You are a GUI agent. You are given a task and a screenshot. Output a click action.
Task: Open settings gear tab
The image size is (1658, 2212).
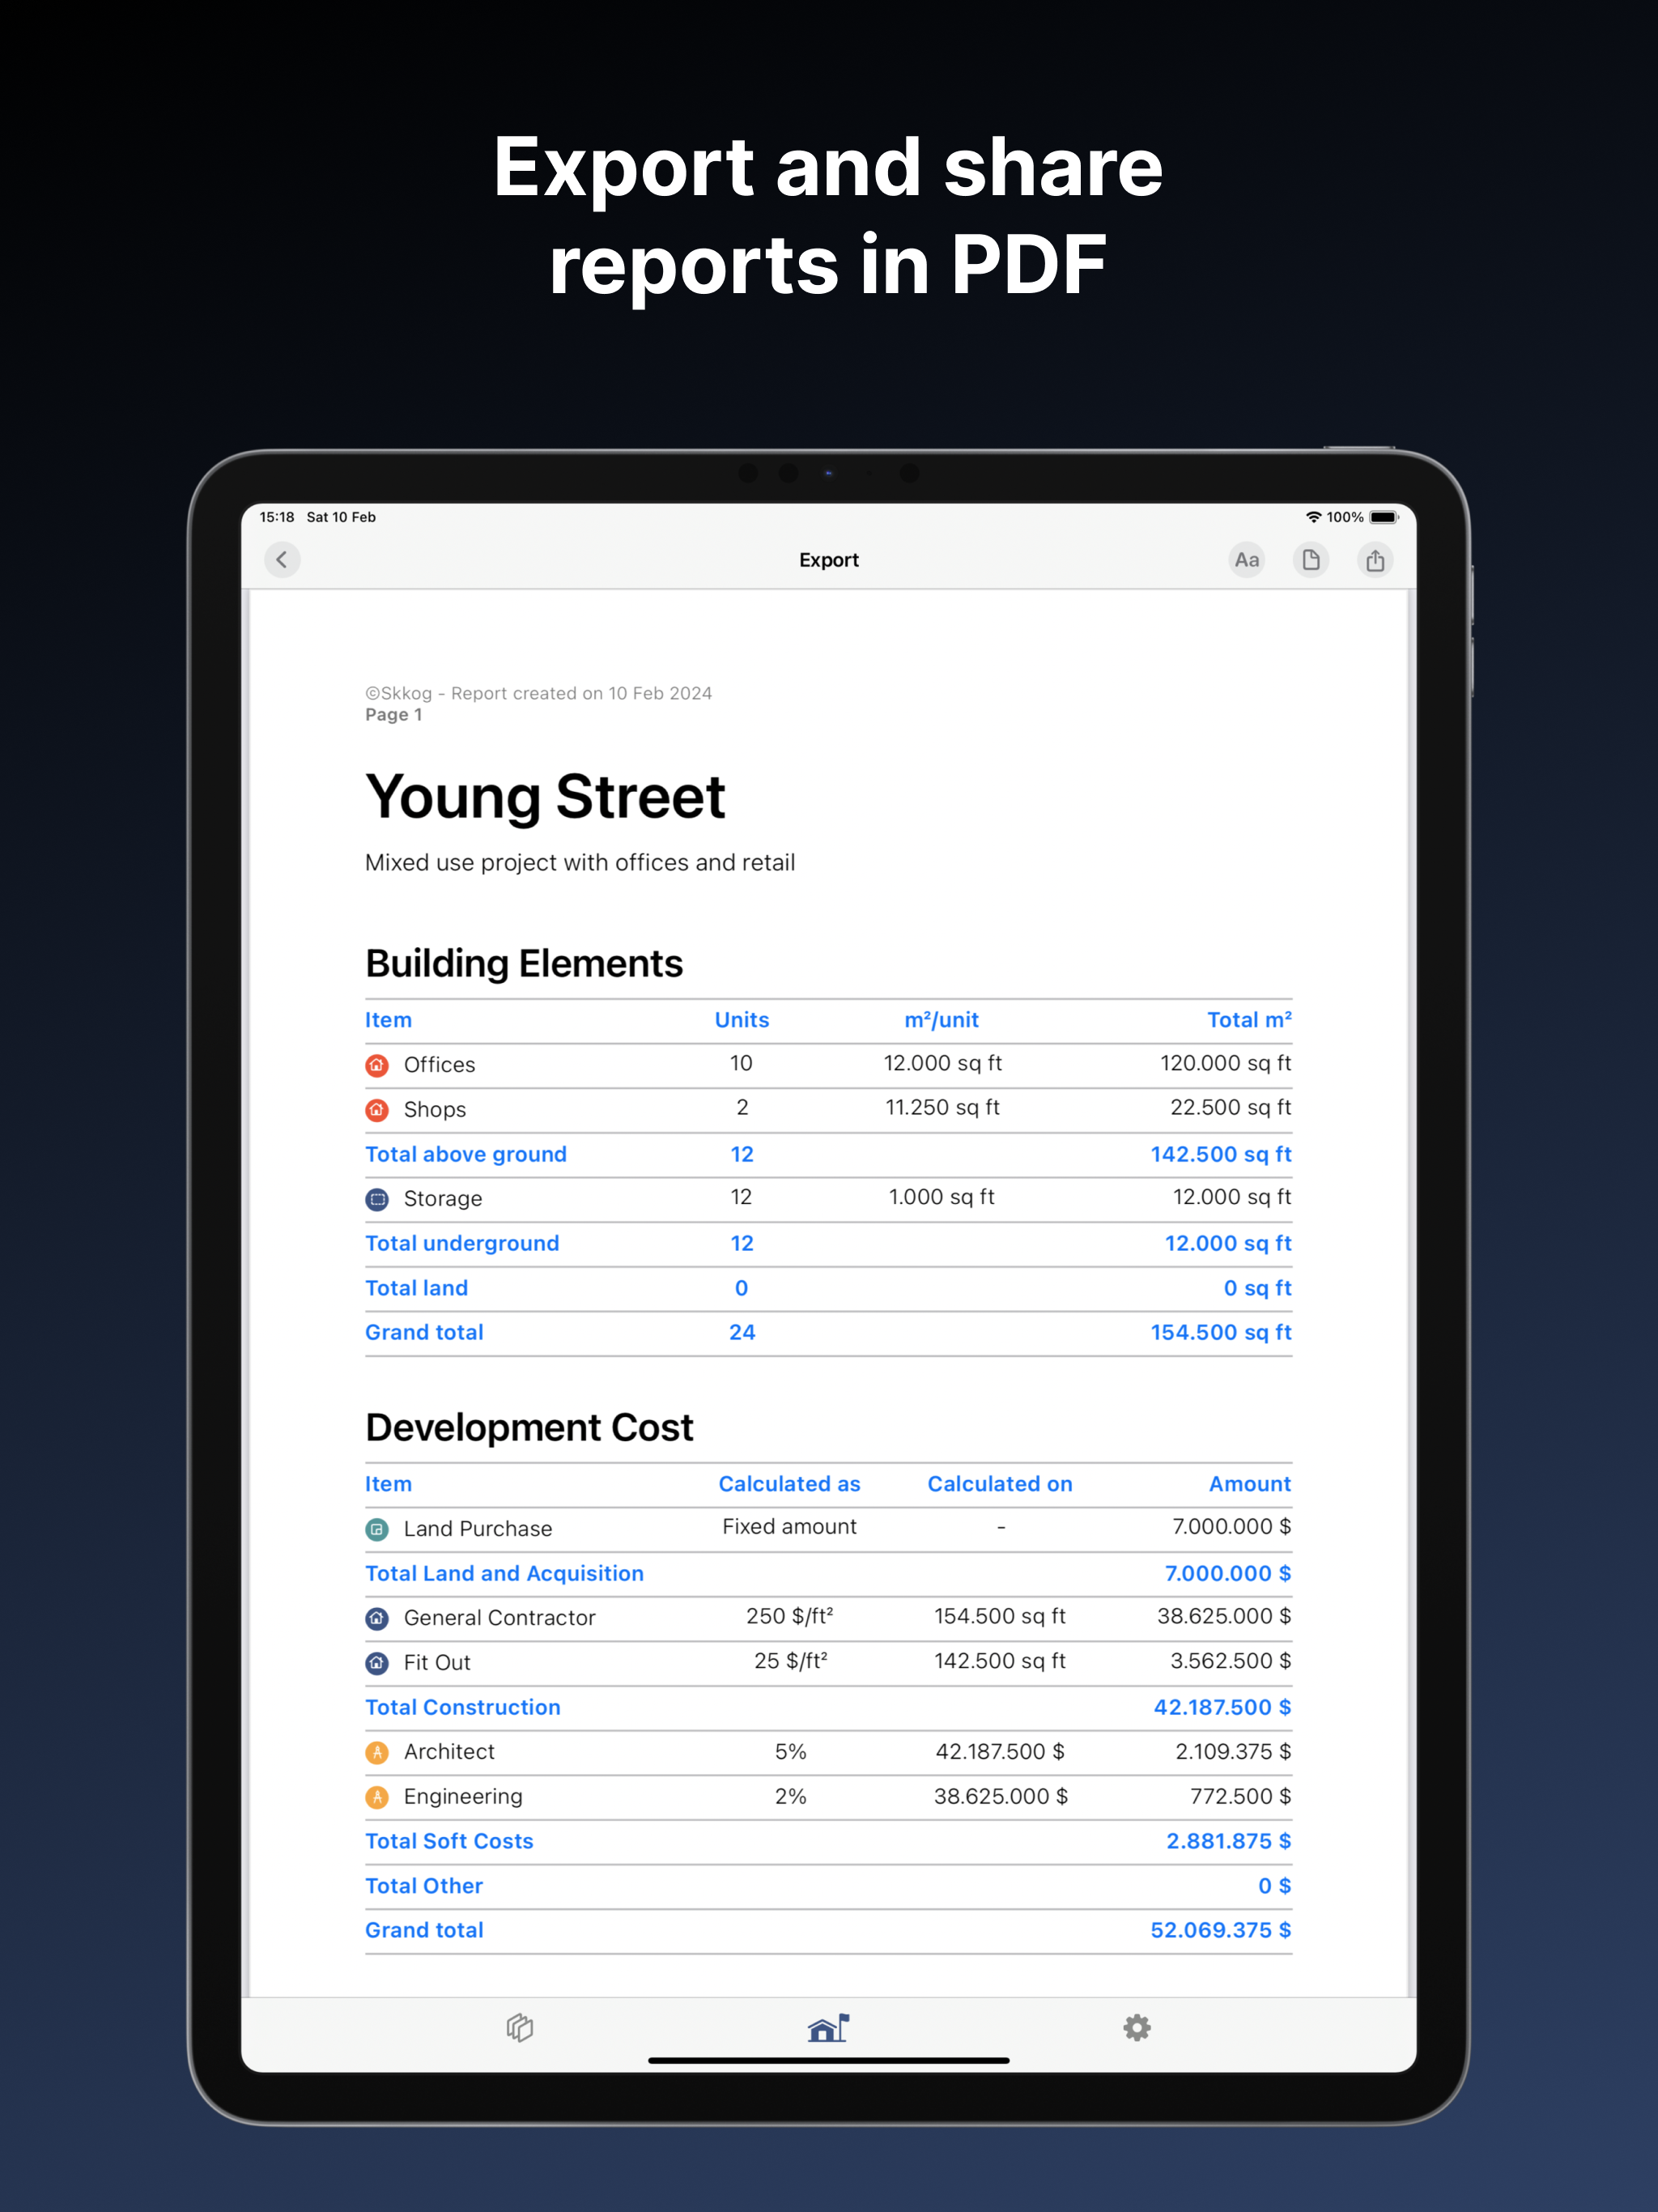click(x=1137, y=2027)
